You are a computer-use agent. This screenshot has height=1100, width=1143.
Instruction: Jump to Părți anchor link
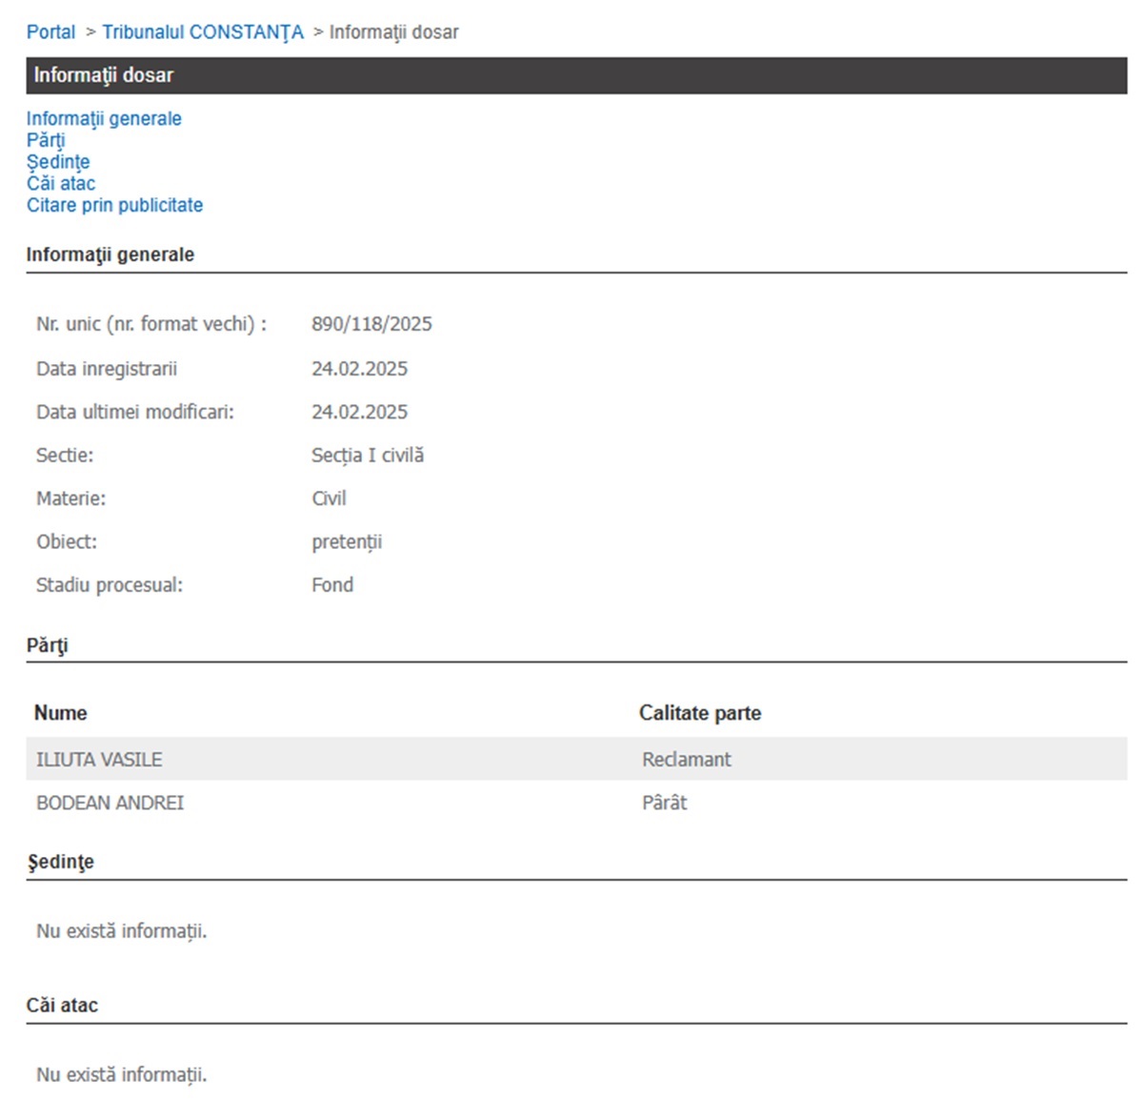(46, 140)
